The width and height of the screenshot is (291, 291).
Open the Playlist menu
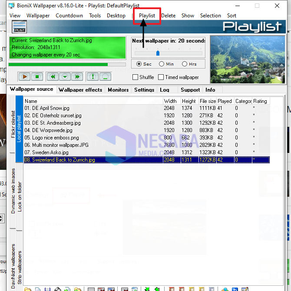[147, 16]
